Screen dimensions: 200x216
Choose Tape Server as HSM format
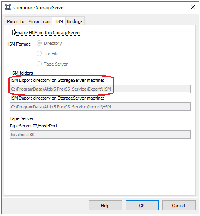click(39, 64)
